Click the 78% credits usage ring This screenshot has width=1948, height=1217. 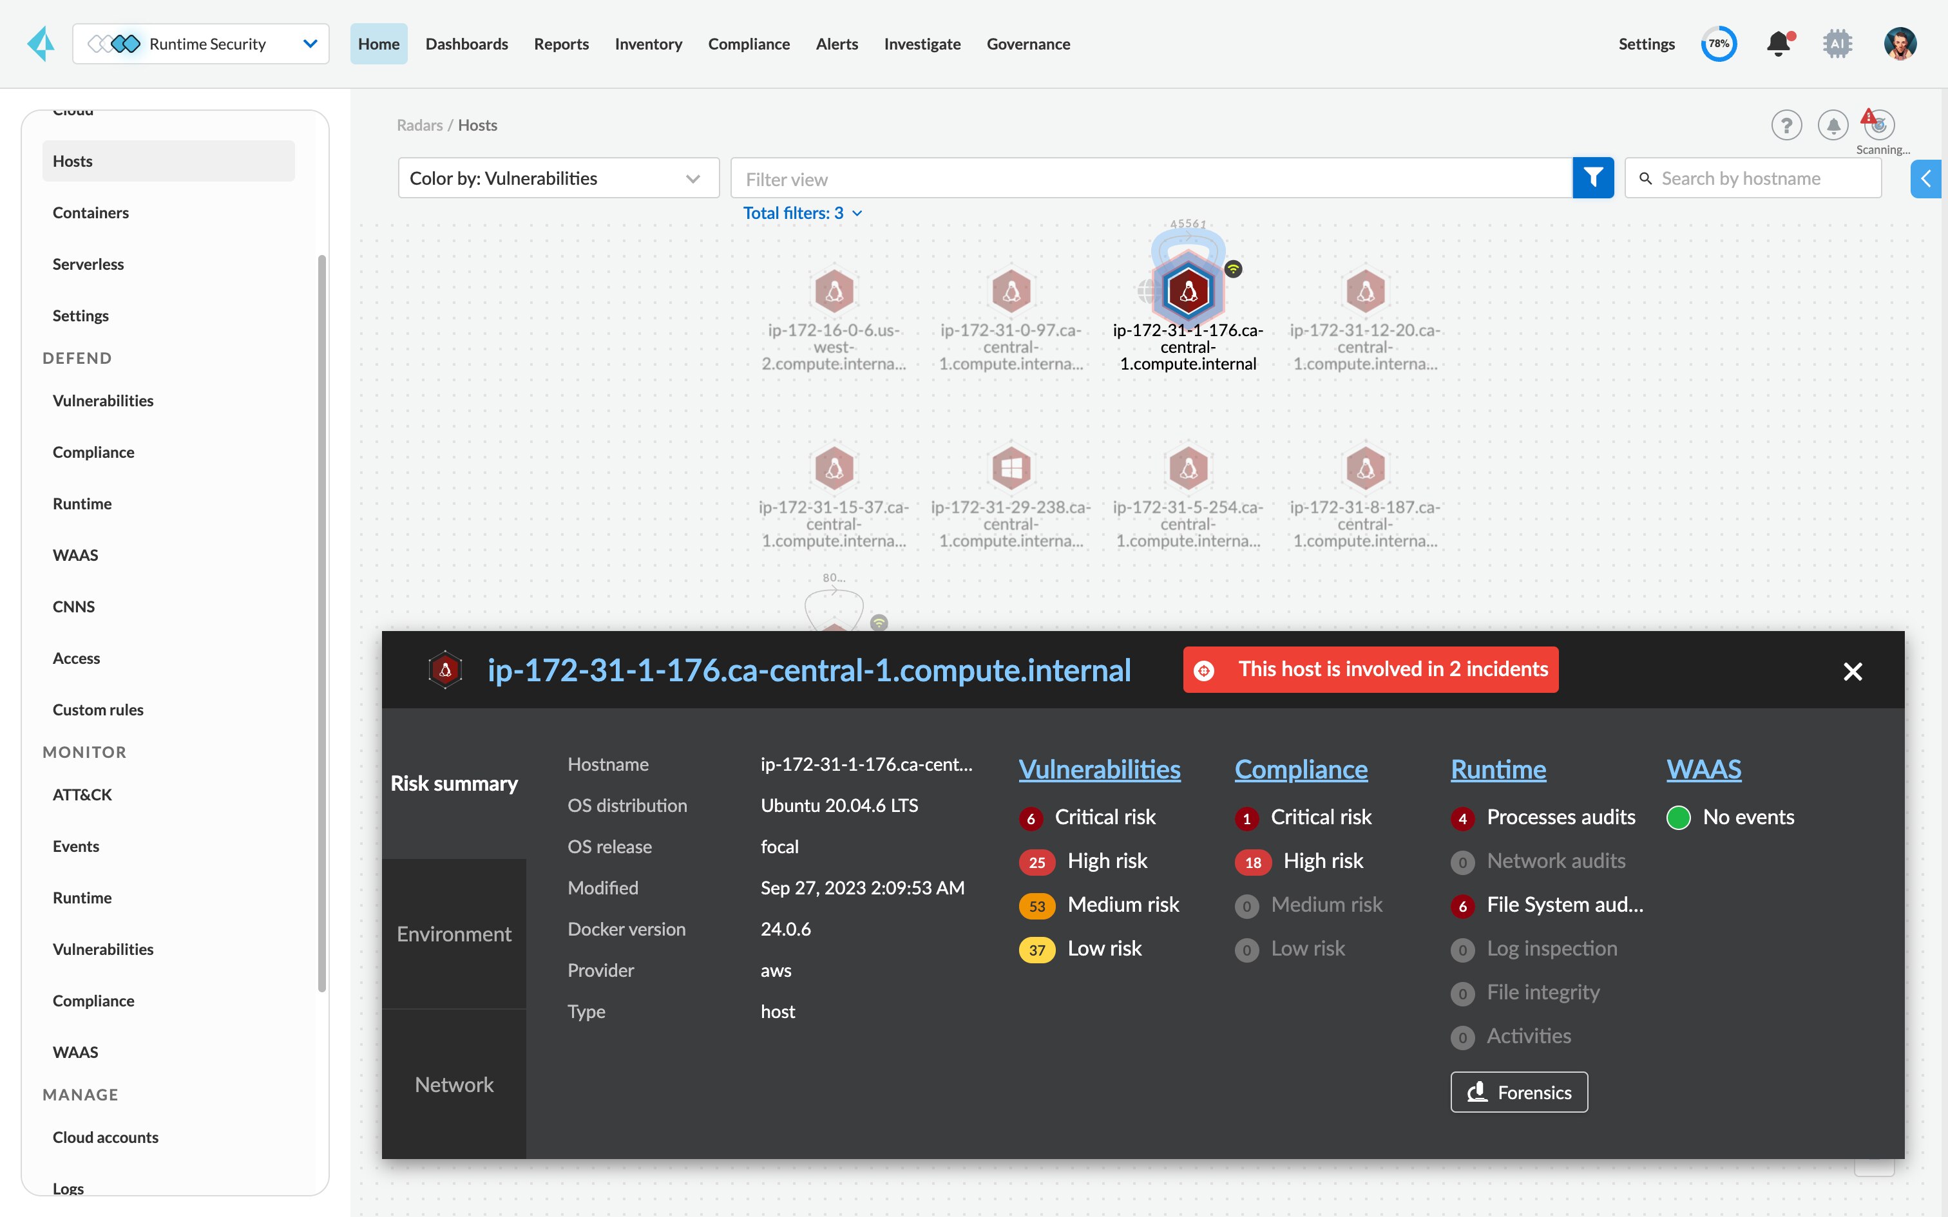click(1719, 44)
